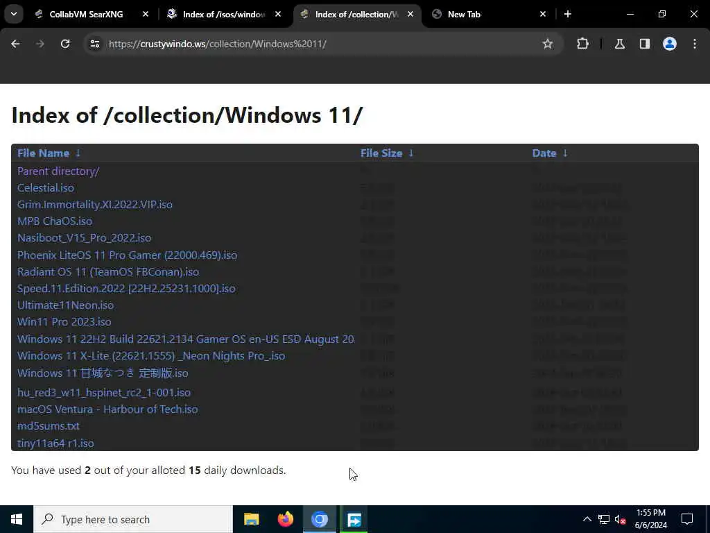Screen dimensions: 710x533
Task: Show hidden system tray icons
Action: click(587, 519)
